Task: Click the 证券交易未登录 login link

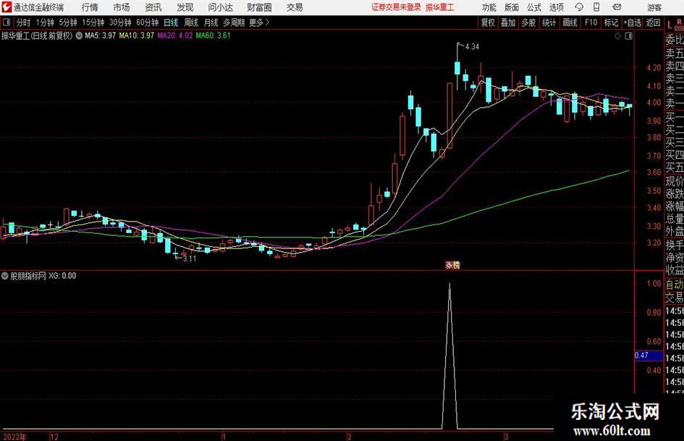Action: 396,7
